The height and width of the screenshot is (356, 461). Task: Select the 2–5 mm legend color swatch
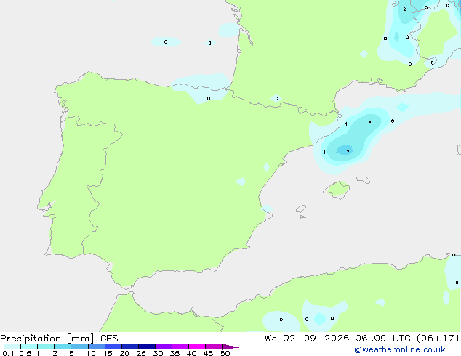pos(63,347)
